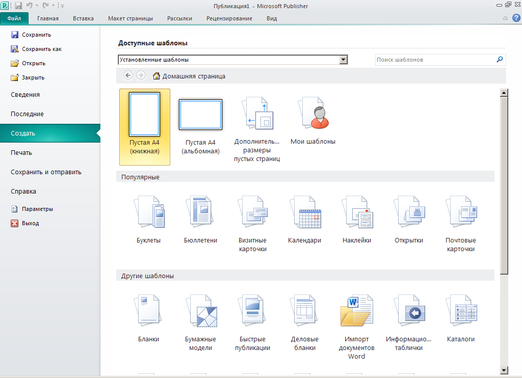
Task: Open Быстрые публикации templates
Action: pos(253,323)
